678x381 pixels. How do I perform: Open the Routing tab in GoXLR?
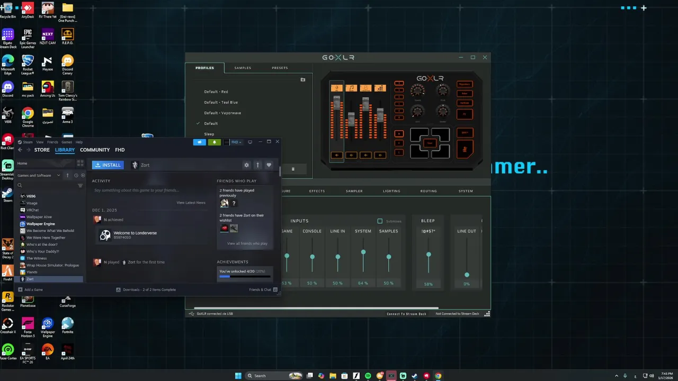pos(429,191)
